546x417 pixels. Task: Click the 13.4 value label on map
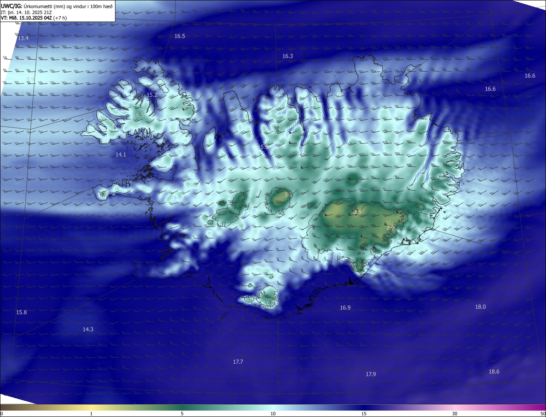point(23,38)
